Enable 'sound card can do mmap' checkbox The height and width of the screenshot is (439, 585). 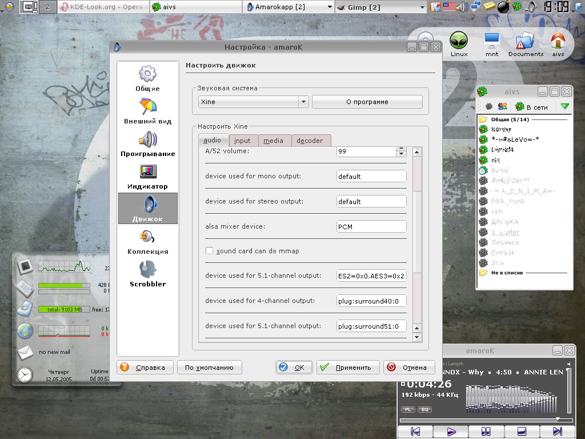click(x=209, y=251)
